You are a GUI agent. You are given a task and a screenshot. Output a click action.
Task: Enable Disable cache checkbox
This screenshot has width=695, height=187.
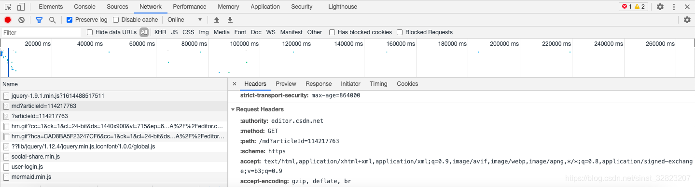[x=116, y=20]
